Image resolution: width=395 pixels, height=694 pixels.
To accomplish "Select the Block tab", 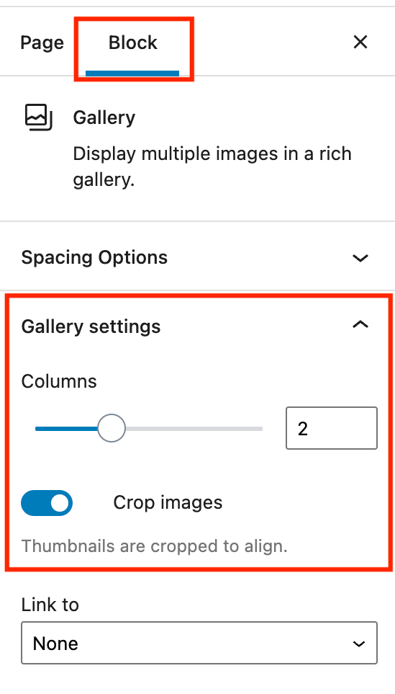I will click(x=133, y=43).
